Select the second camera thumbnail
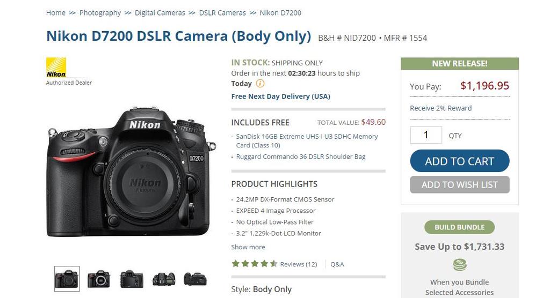550x298 pixels. pos(99,279)
